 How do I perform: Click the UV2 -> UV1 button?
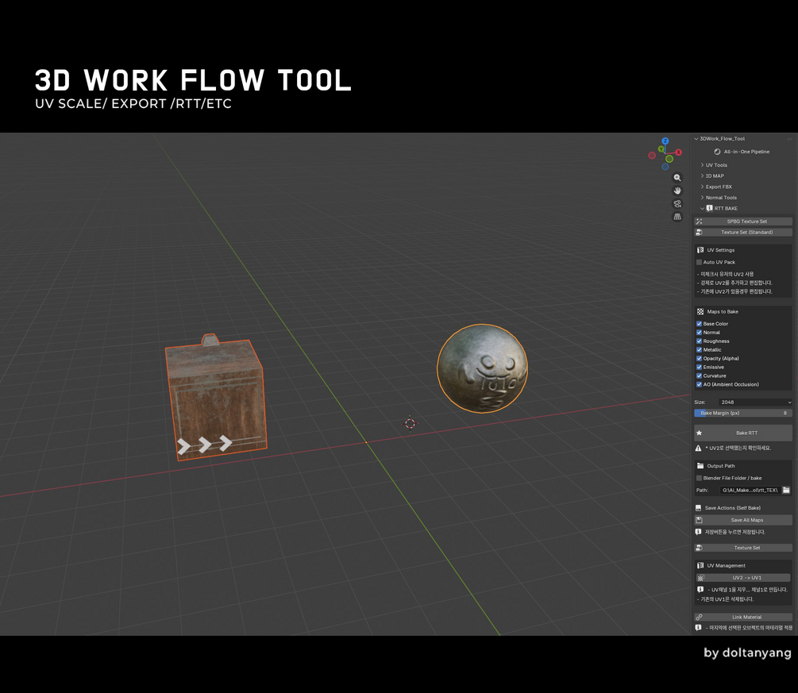tap(743, 578)
